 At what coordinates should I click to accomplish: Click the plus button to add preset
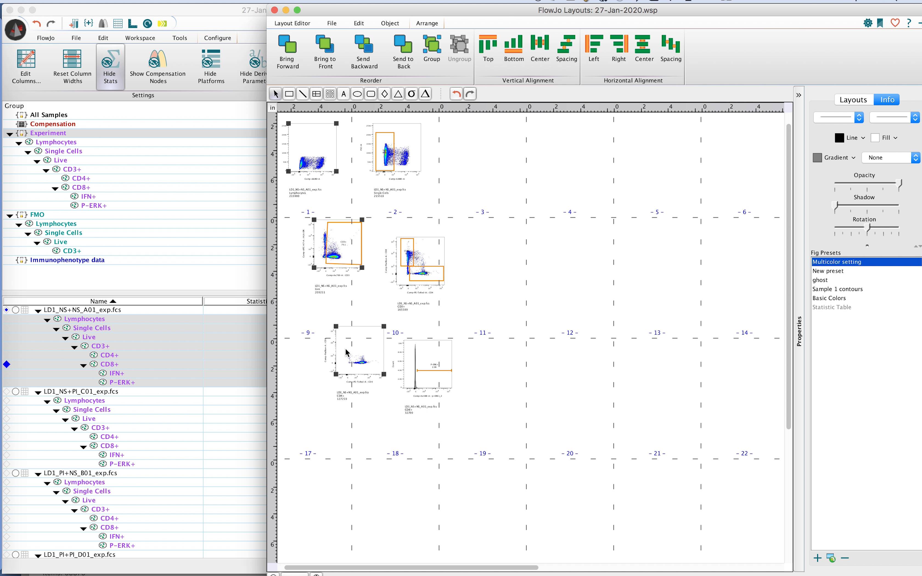(817, 558)
